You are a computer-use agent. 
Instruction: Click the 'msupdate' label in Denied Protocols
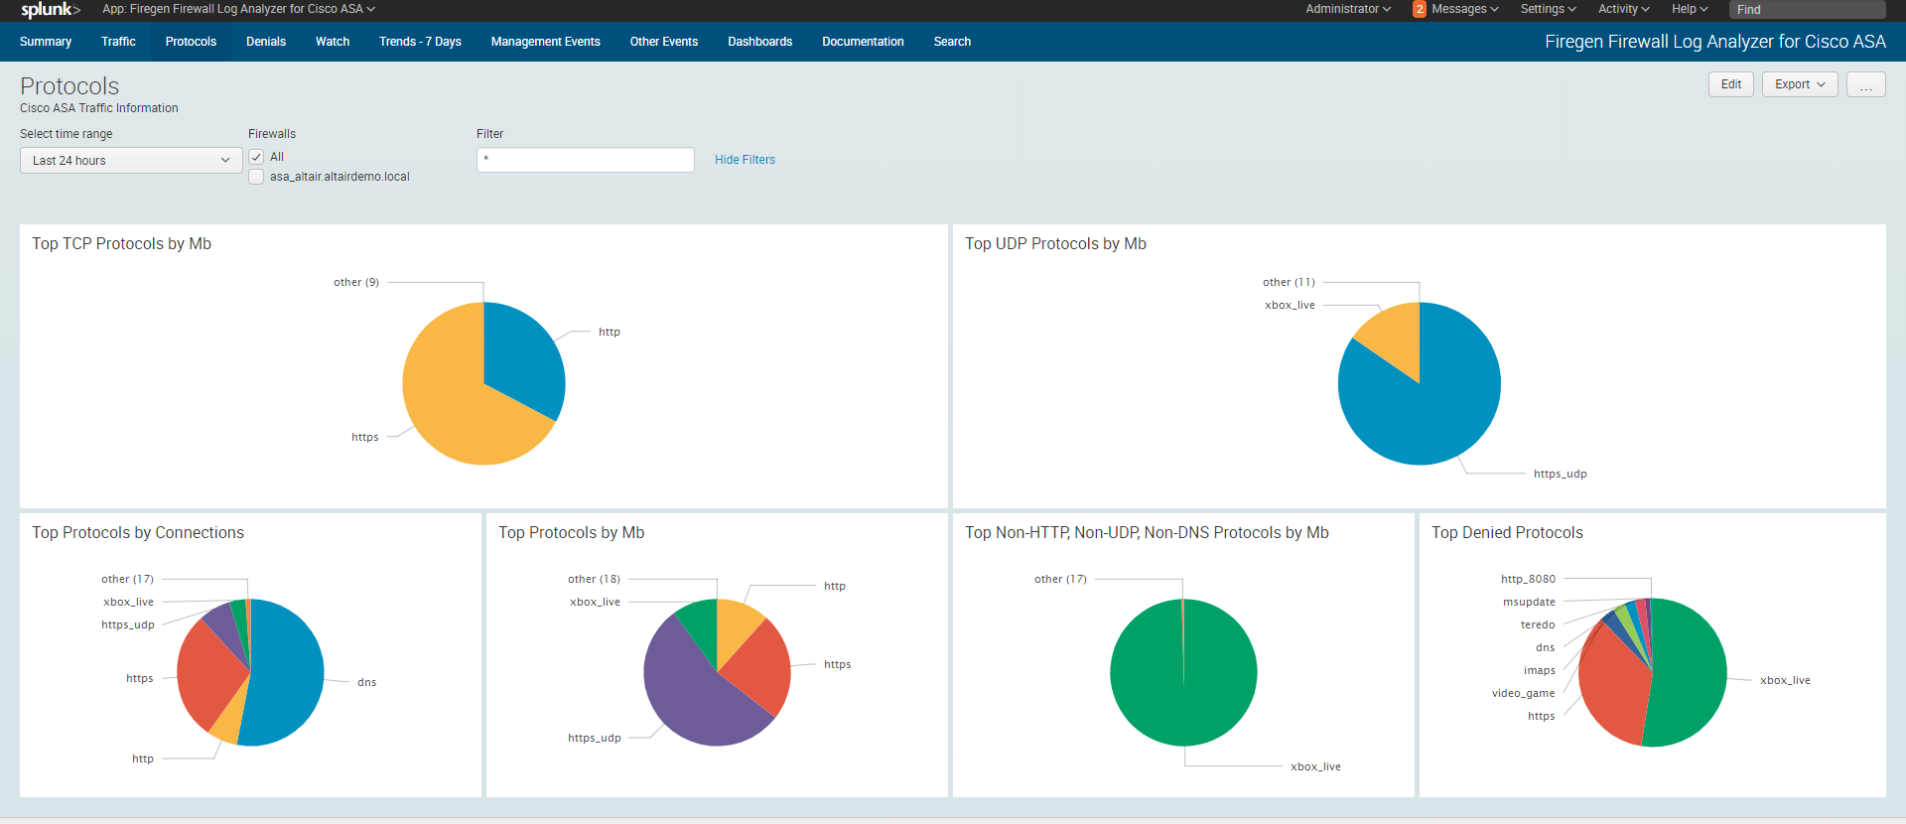point(1529,603)
